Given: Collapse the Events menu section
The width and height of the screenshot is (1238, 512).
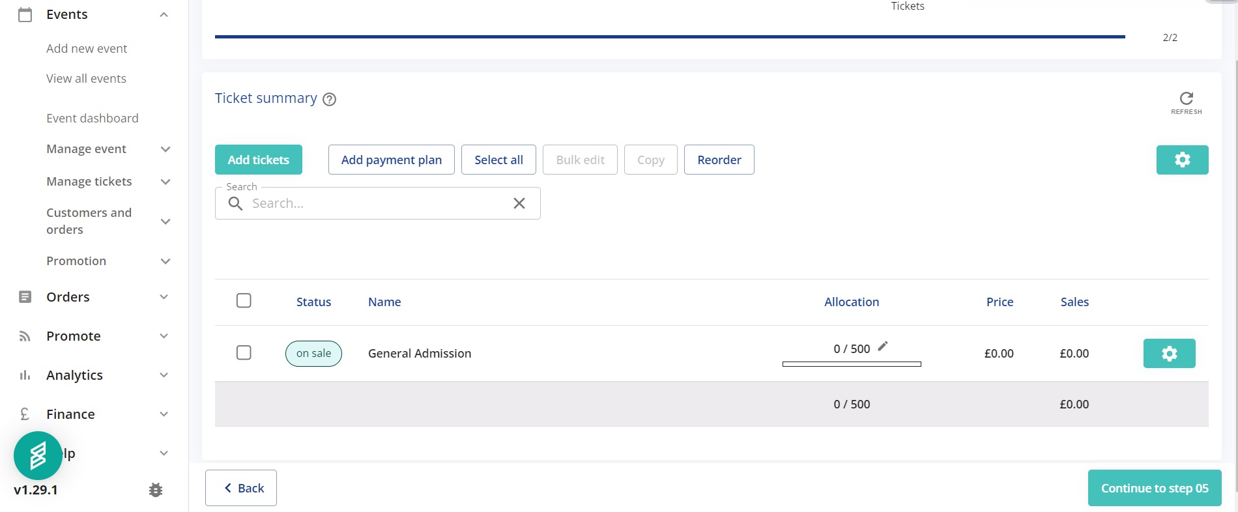Looking at the screenshot, I should coord(164,14).
